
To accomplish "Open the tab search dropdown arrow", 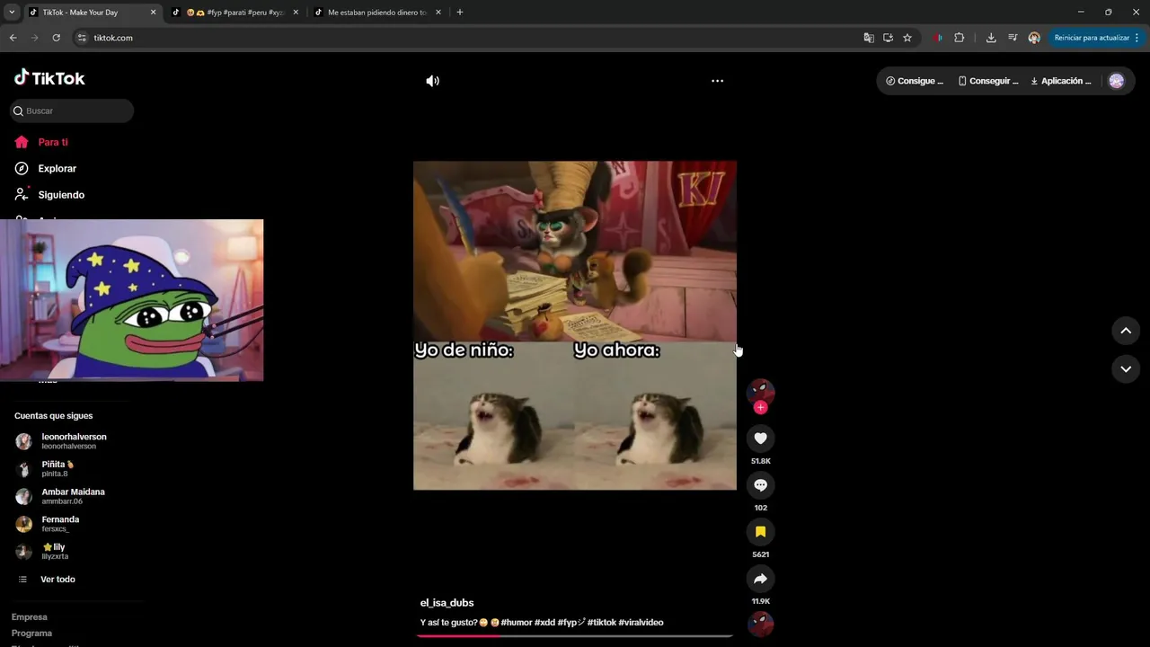I will pyautogui.click(x=12, y=13).
